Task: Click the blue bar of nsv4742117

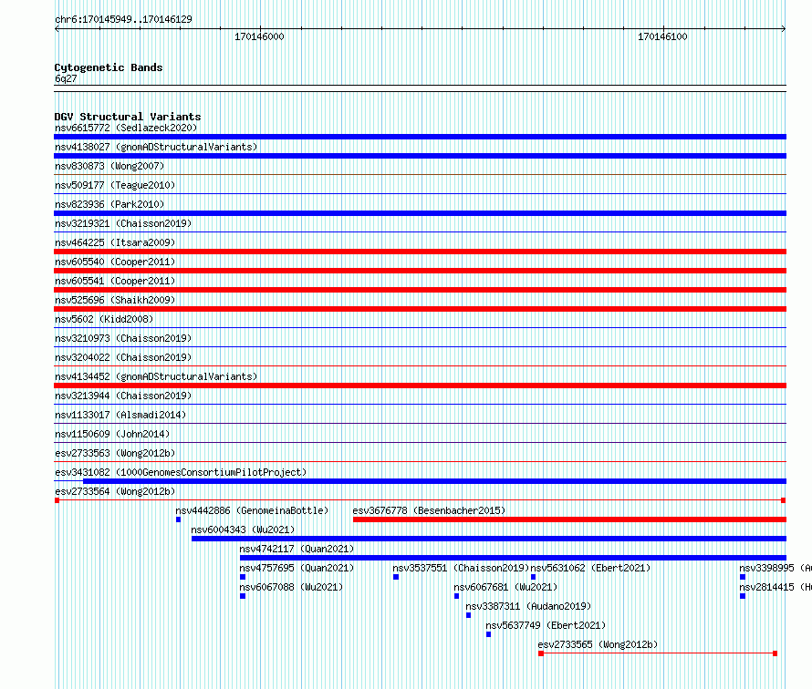Action: 513,558
